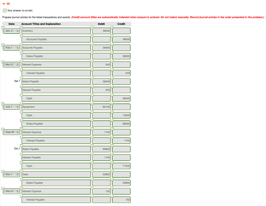Click the checkmark above the Dec.31 Interest Expense row
The height and width of the screenshot is (206, 266).
pyautogui.click(x=21, y=188)
